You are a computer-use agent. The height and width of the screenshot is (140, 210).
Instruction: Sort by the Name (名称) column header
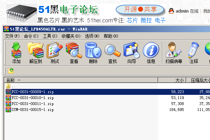pos(81,80)
